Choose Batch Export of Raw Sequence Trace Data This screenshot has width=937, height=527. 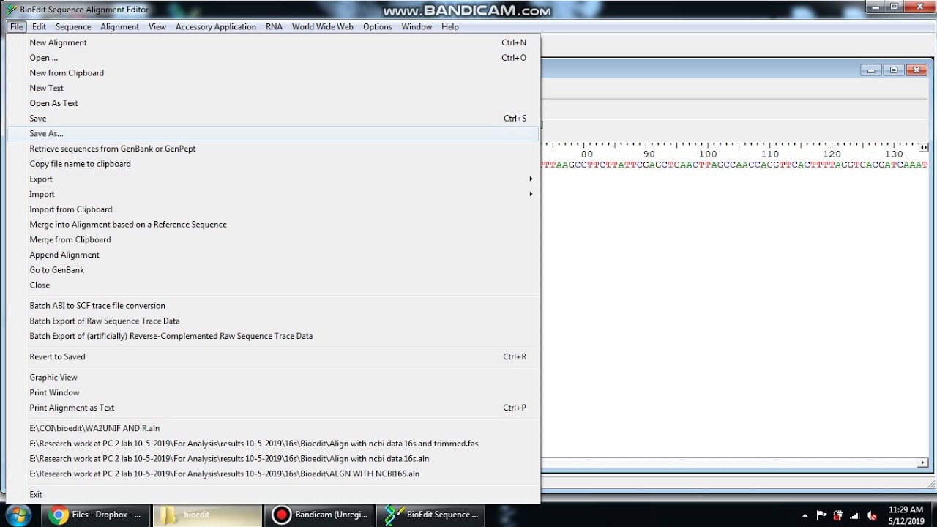click(273, 321)
